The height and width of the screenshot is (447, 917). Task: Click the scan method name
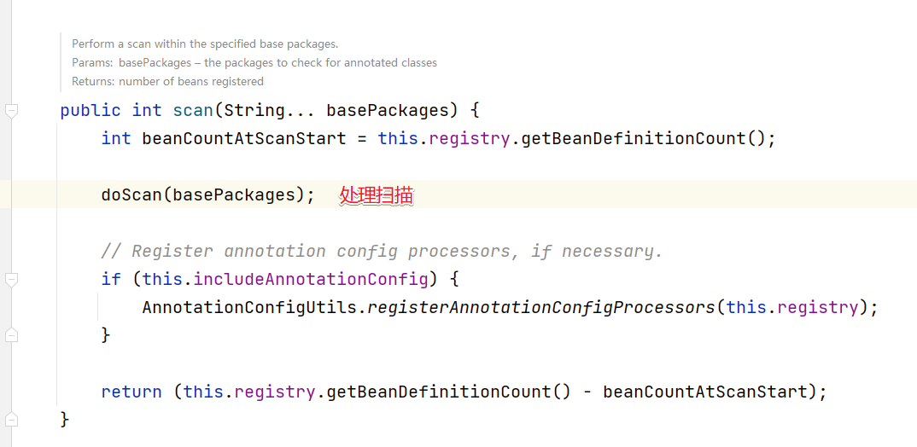coord(193,110)
